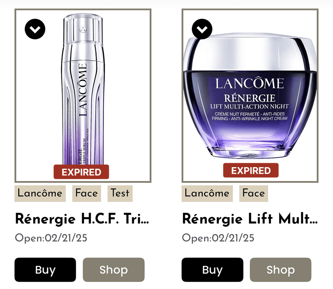Click the LANCÔME logo on the cream jar
333x289 pixels.
click(249, 83)
